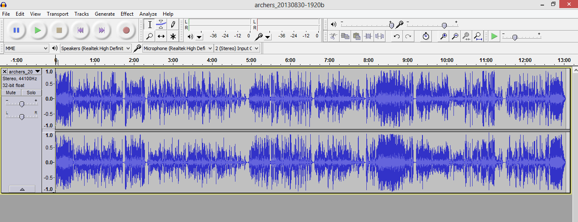Image resolution: width=578 pixels, height=222 pixels.
Task: Click the Undo arrow icon
Action: (397, 36)
